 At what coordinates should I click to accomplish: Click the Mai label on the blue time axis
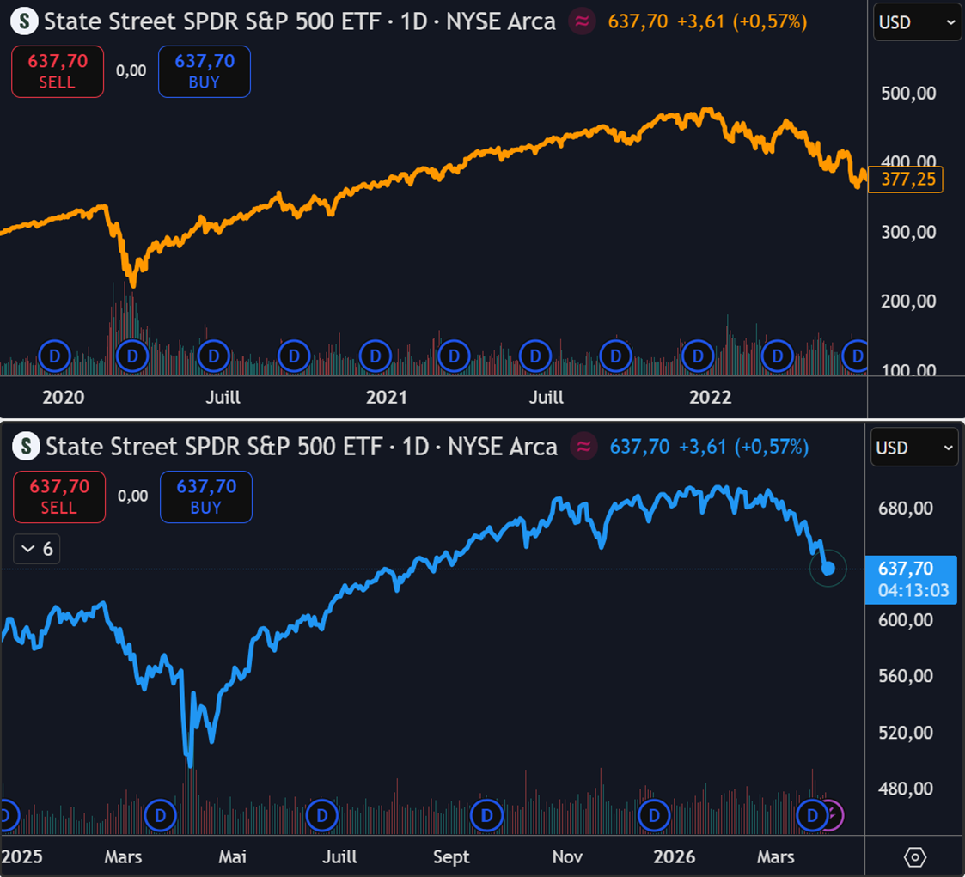pos(233,856)
